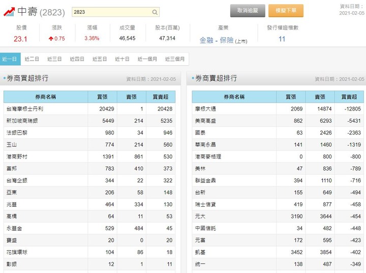The height and width of the screenshot is (273, 366).
Task: Select broker 玉山
Action: [11, 145]
